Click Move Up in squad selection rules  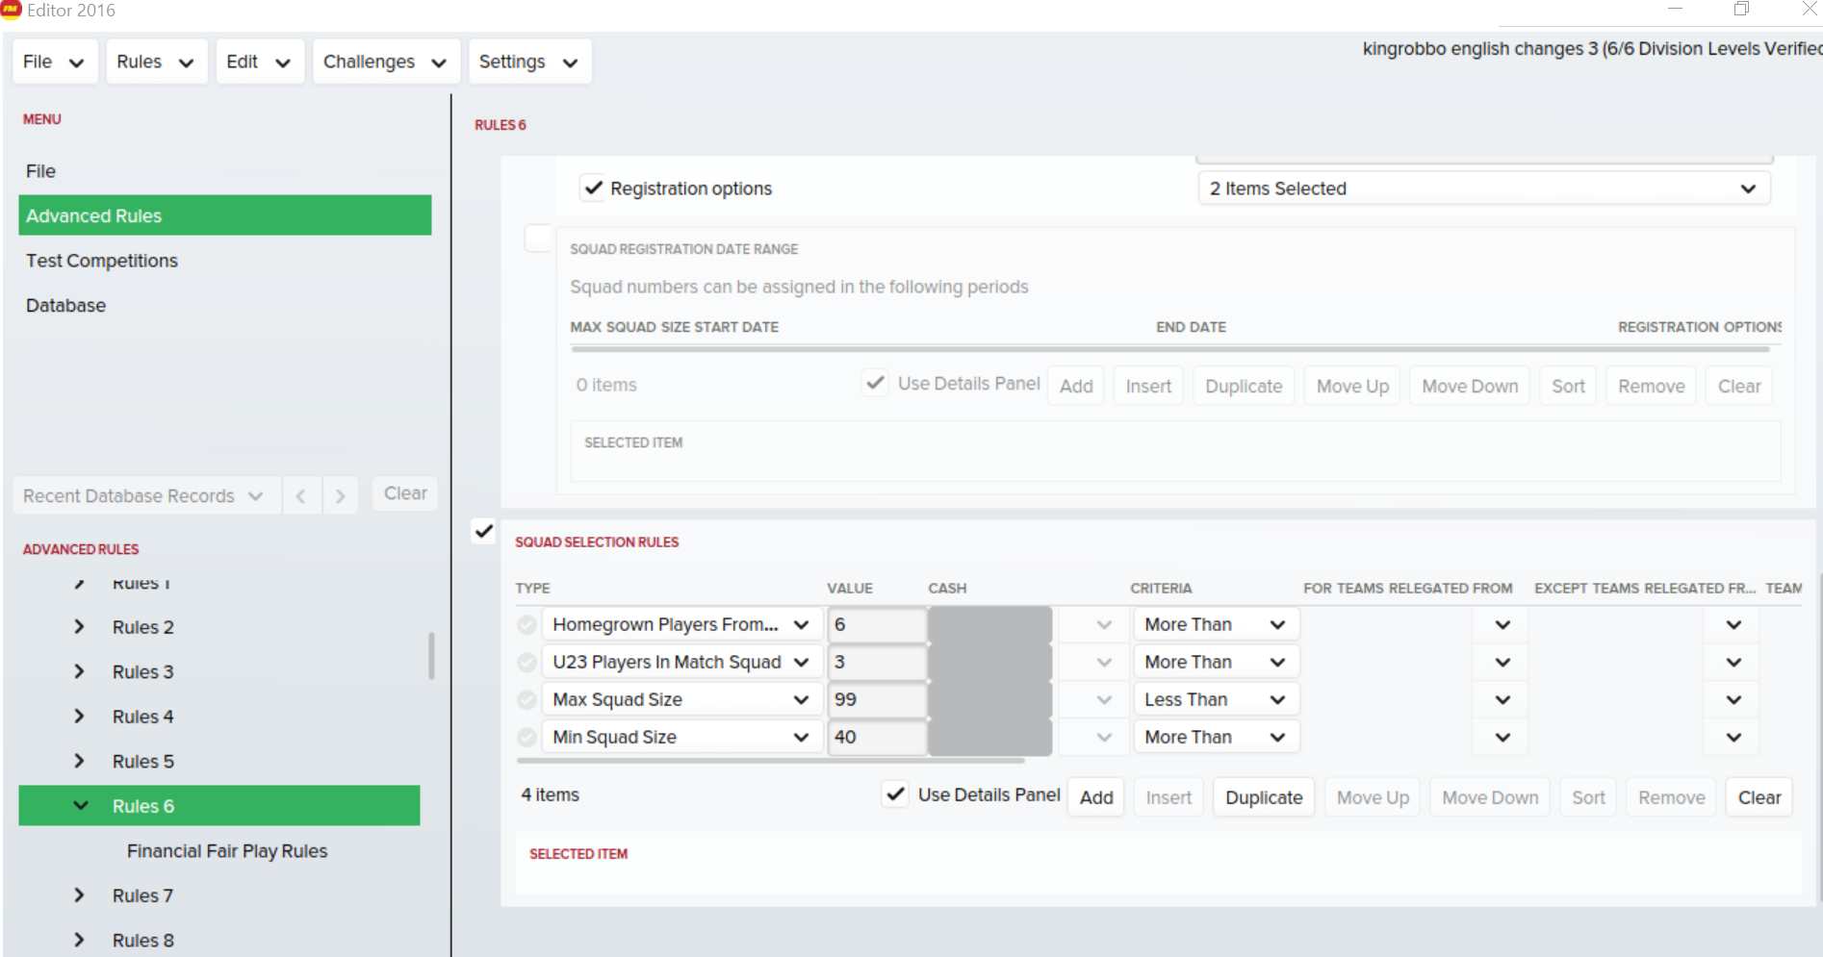(1373, 797)
